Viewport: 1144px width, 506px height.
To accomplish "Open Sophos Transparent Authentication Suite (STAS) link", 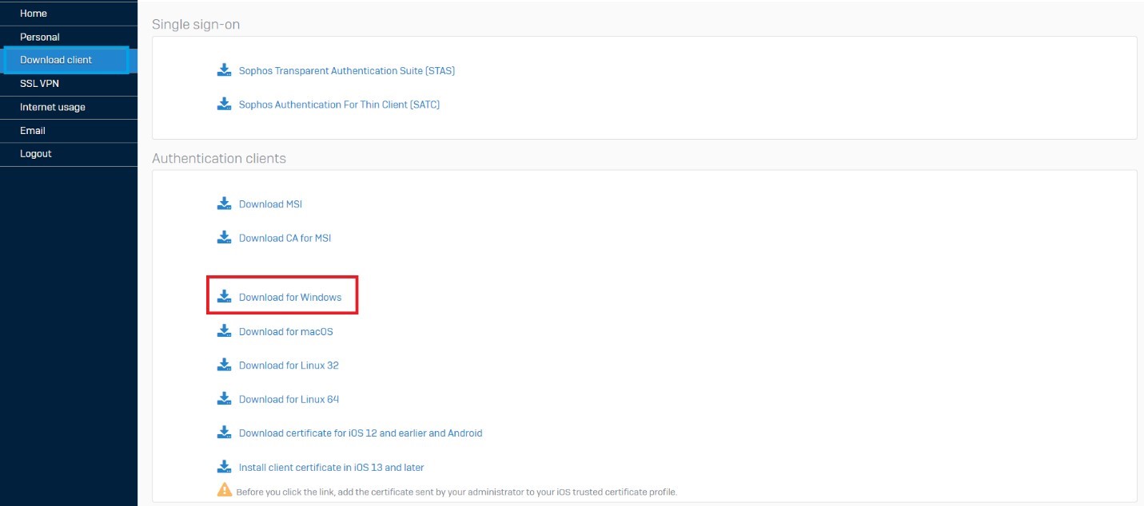I will point(347,71).
